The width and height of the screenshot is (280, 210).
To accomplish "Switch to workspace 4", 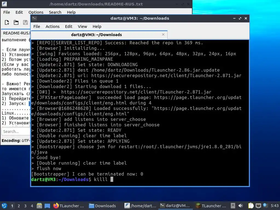I will tap(32, 206).
